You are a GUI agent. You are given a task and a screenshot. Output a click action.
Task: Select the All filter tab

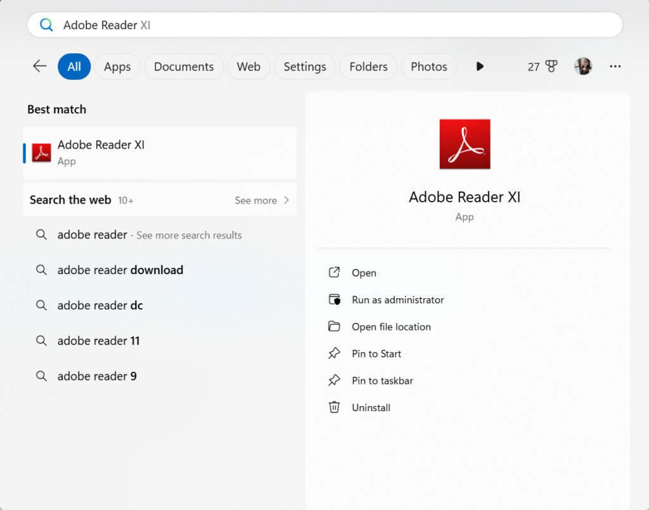pos(74,67)
